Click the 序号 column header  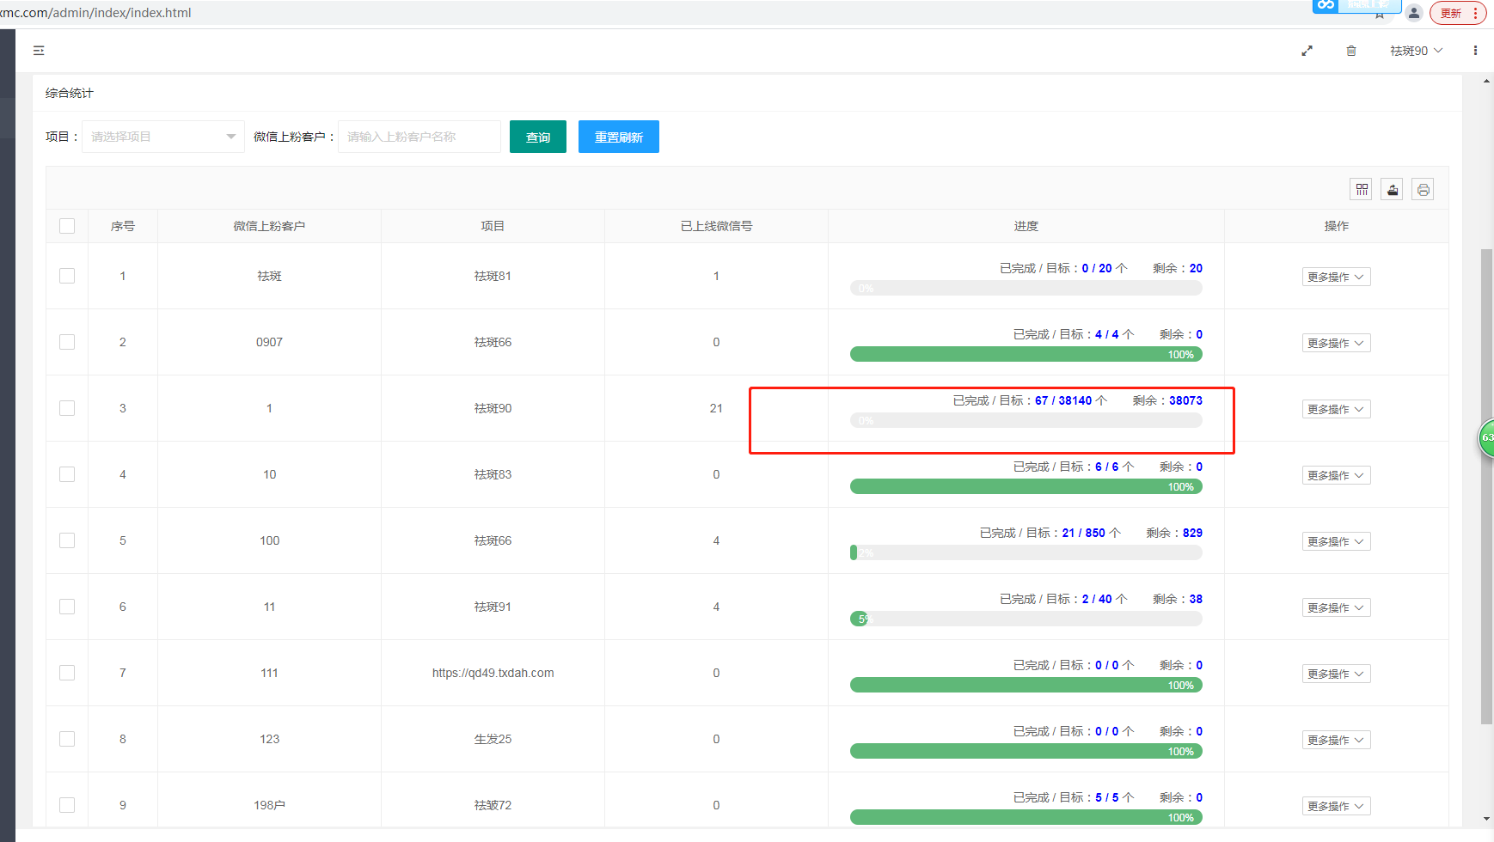[x=123, y=226]
